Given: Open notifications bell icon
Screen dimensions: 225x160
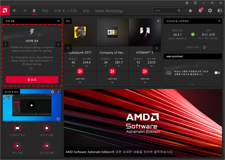Looking at the screenshot, I should coord(200,10).
